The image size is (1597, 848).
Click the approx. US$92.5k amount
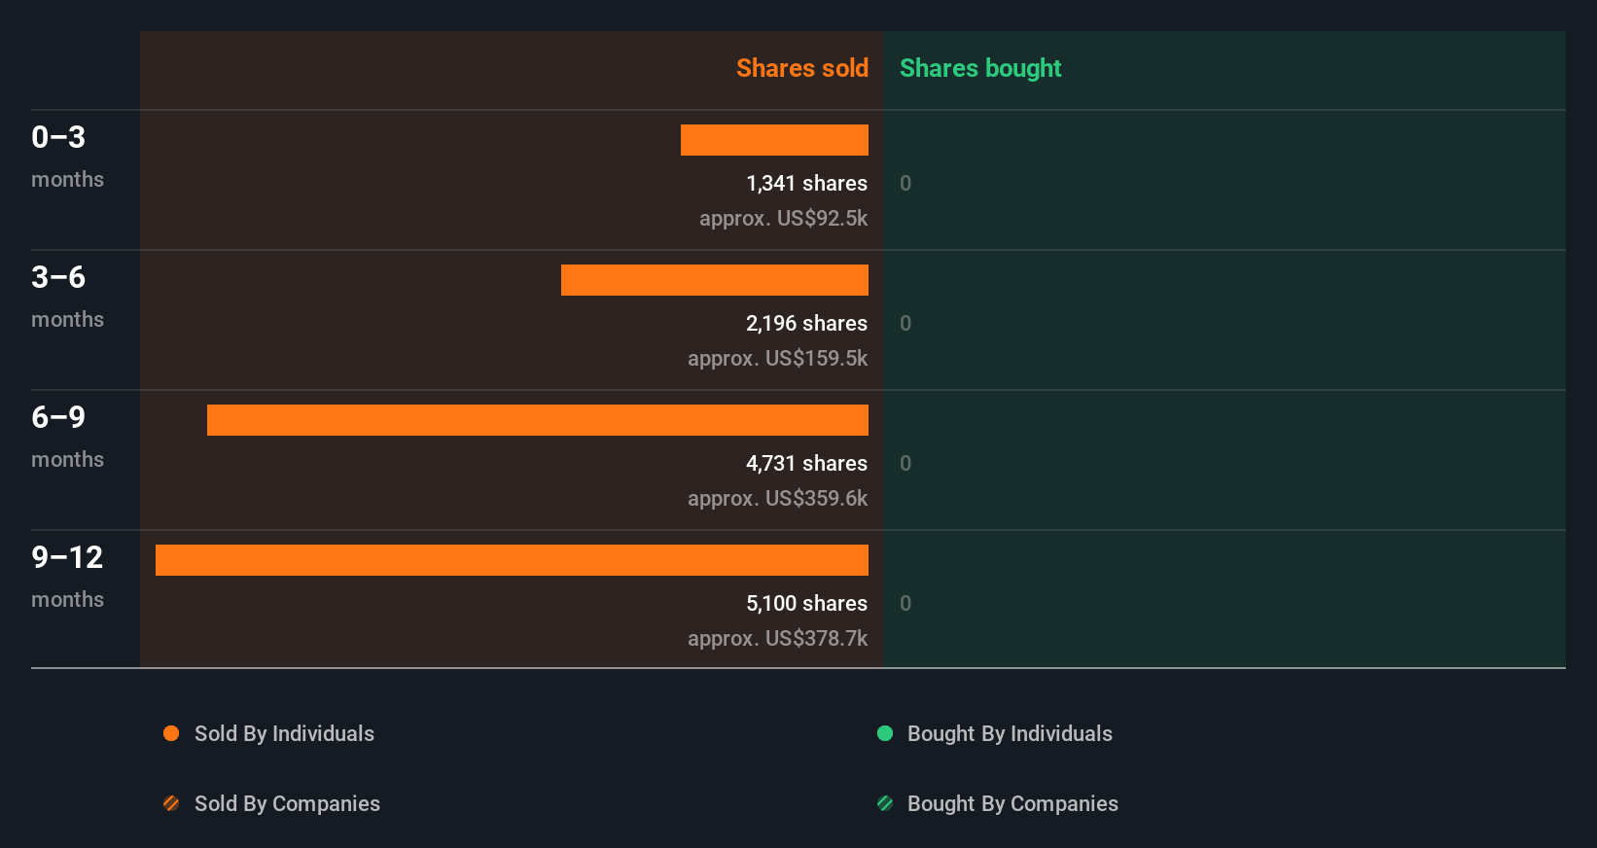click(x=783, y=218)
